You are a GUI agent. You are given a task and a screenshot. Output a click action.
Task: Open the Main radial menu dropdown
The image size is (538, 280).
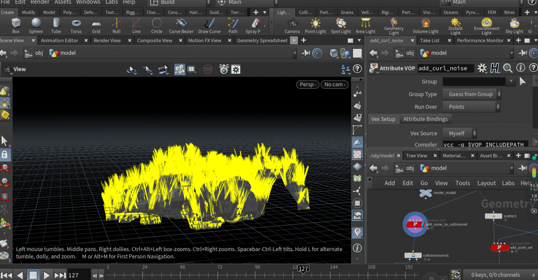pyautogui.click(x=246, y=3)
